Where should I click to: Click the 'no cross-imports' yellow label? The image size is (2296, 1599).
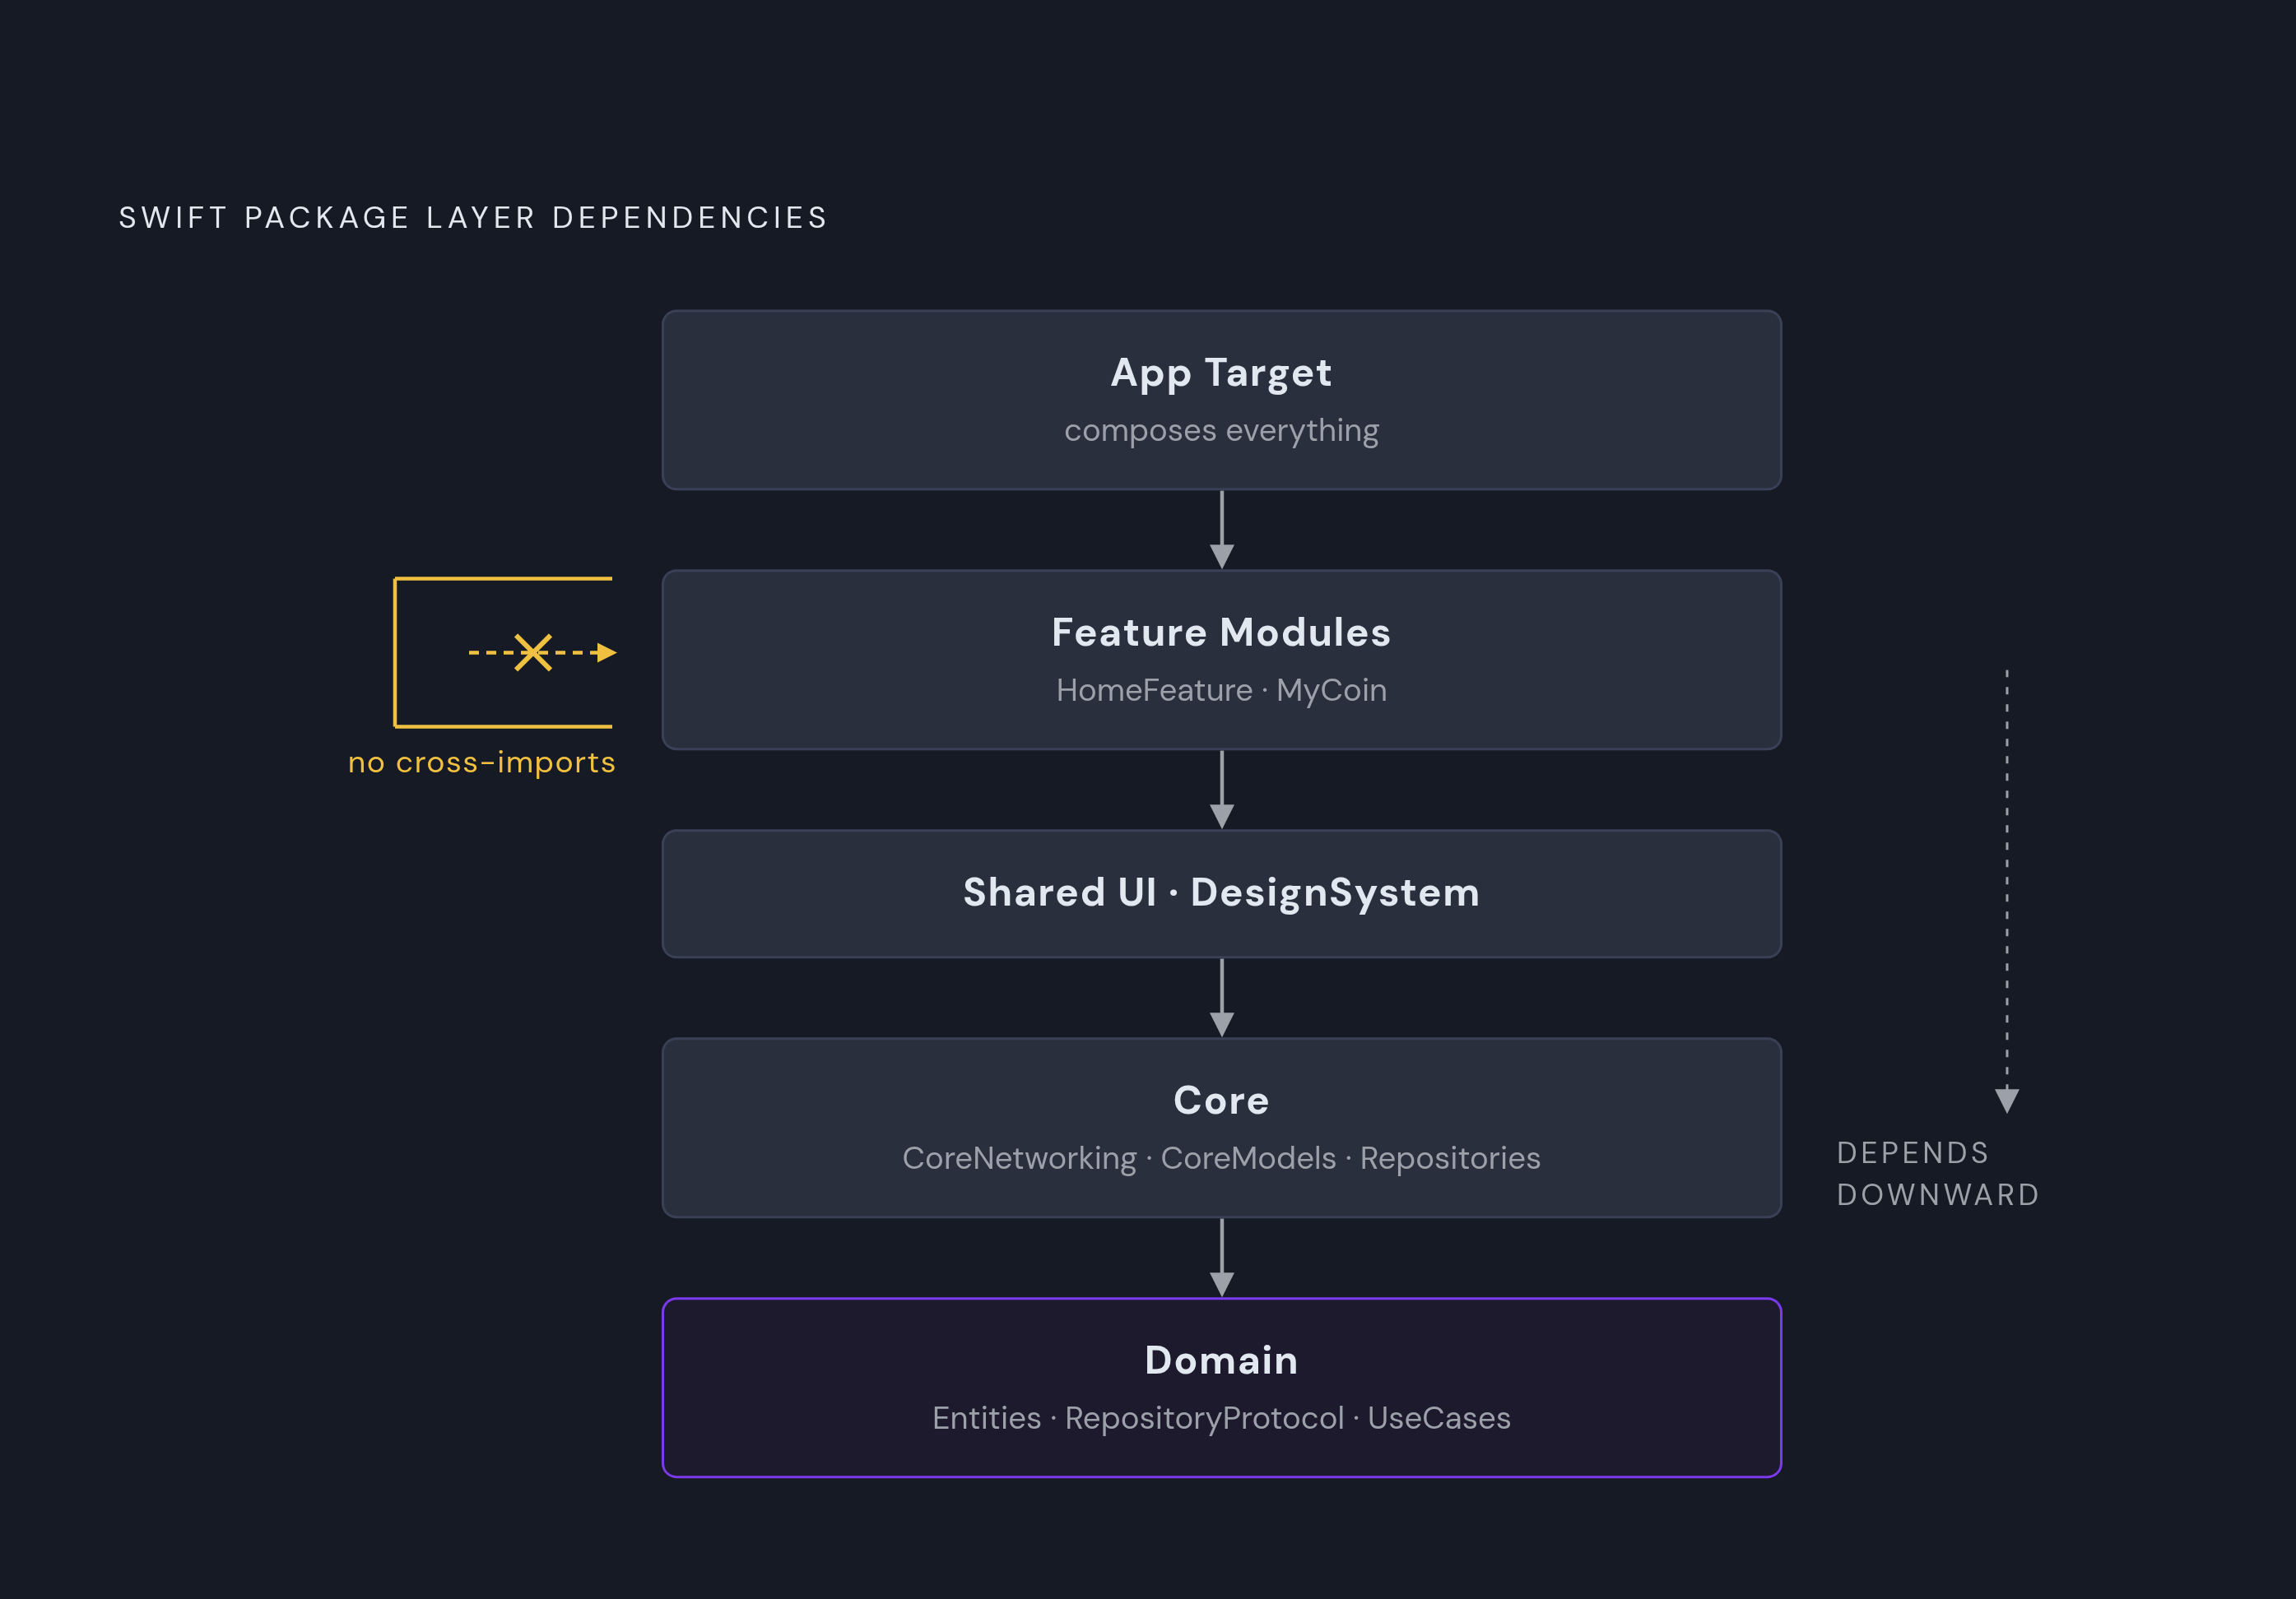click(x=481, y=762)
